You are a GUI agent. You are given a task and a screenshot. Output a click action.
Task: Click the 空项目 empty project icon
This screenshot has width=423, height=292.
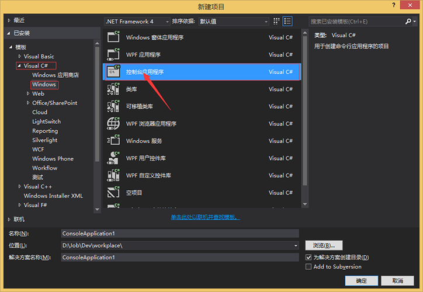click(x=113, y=193)
